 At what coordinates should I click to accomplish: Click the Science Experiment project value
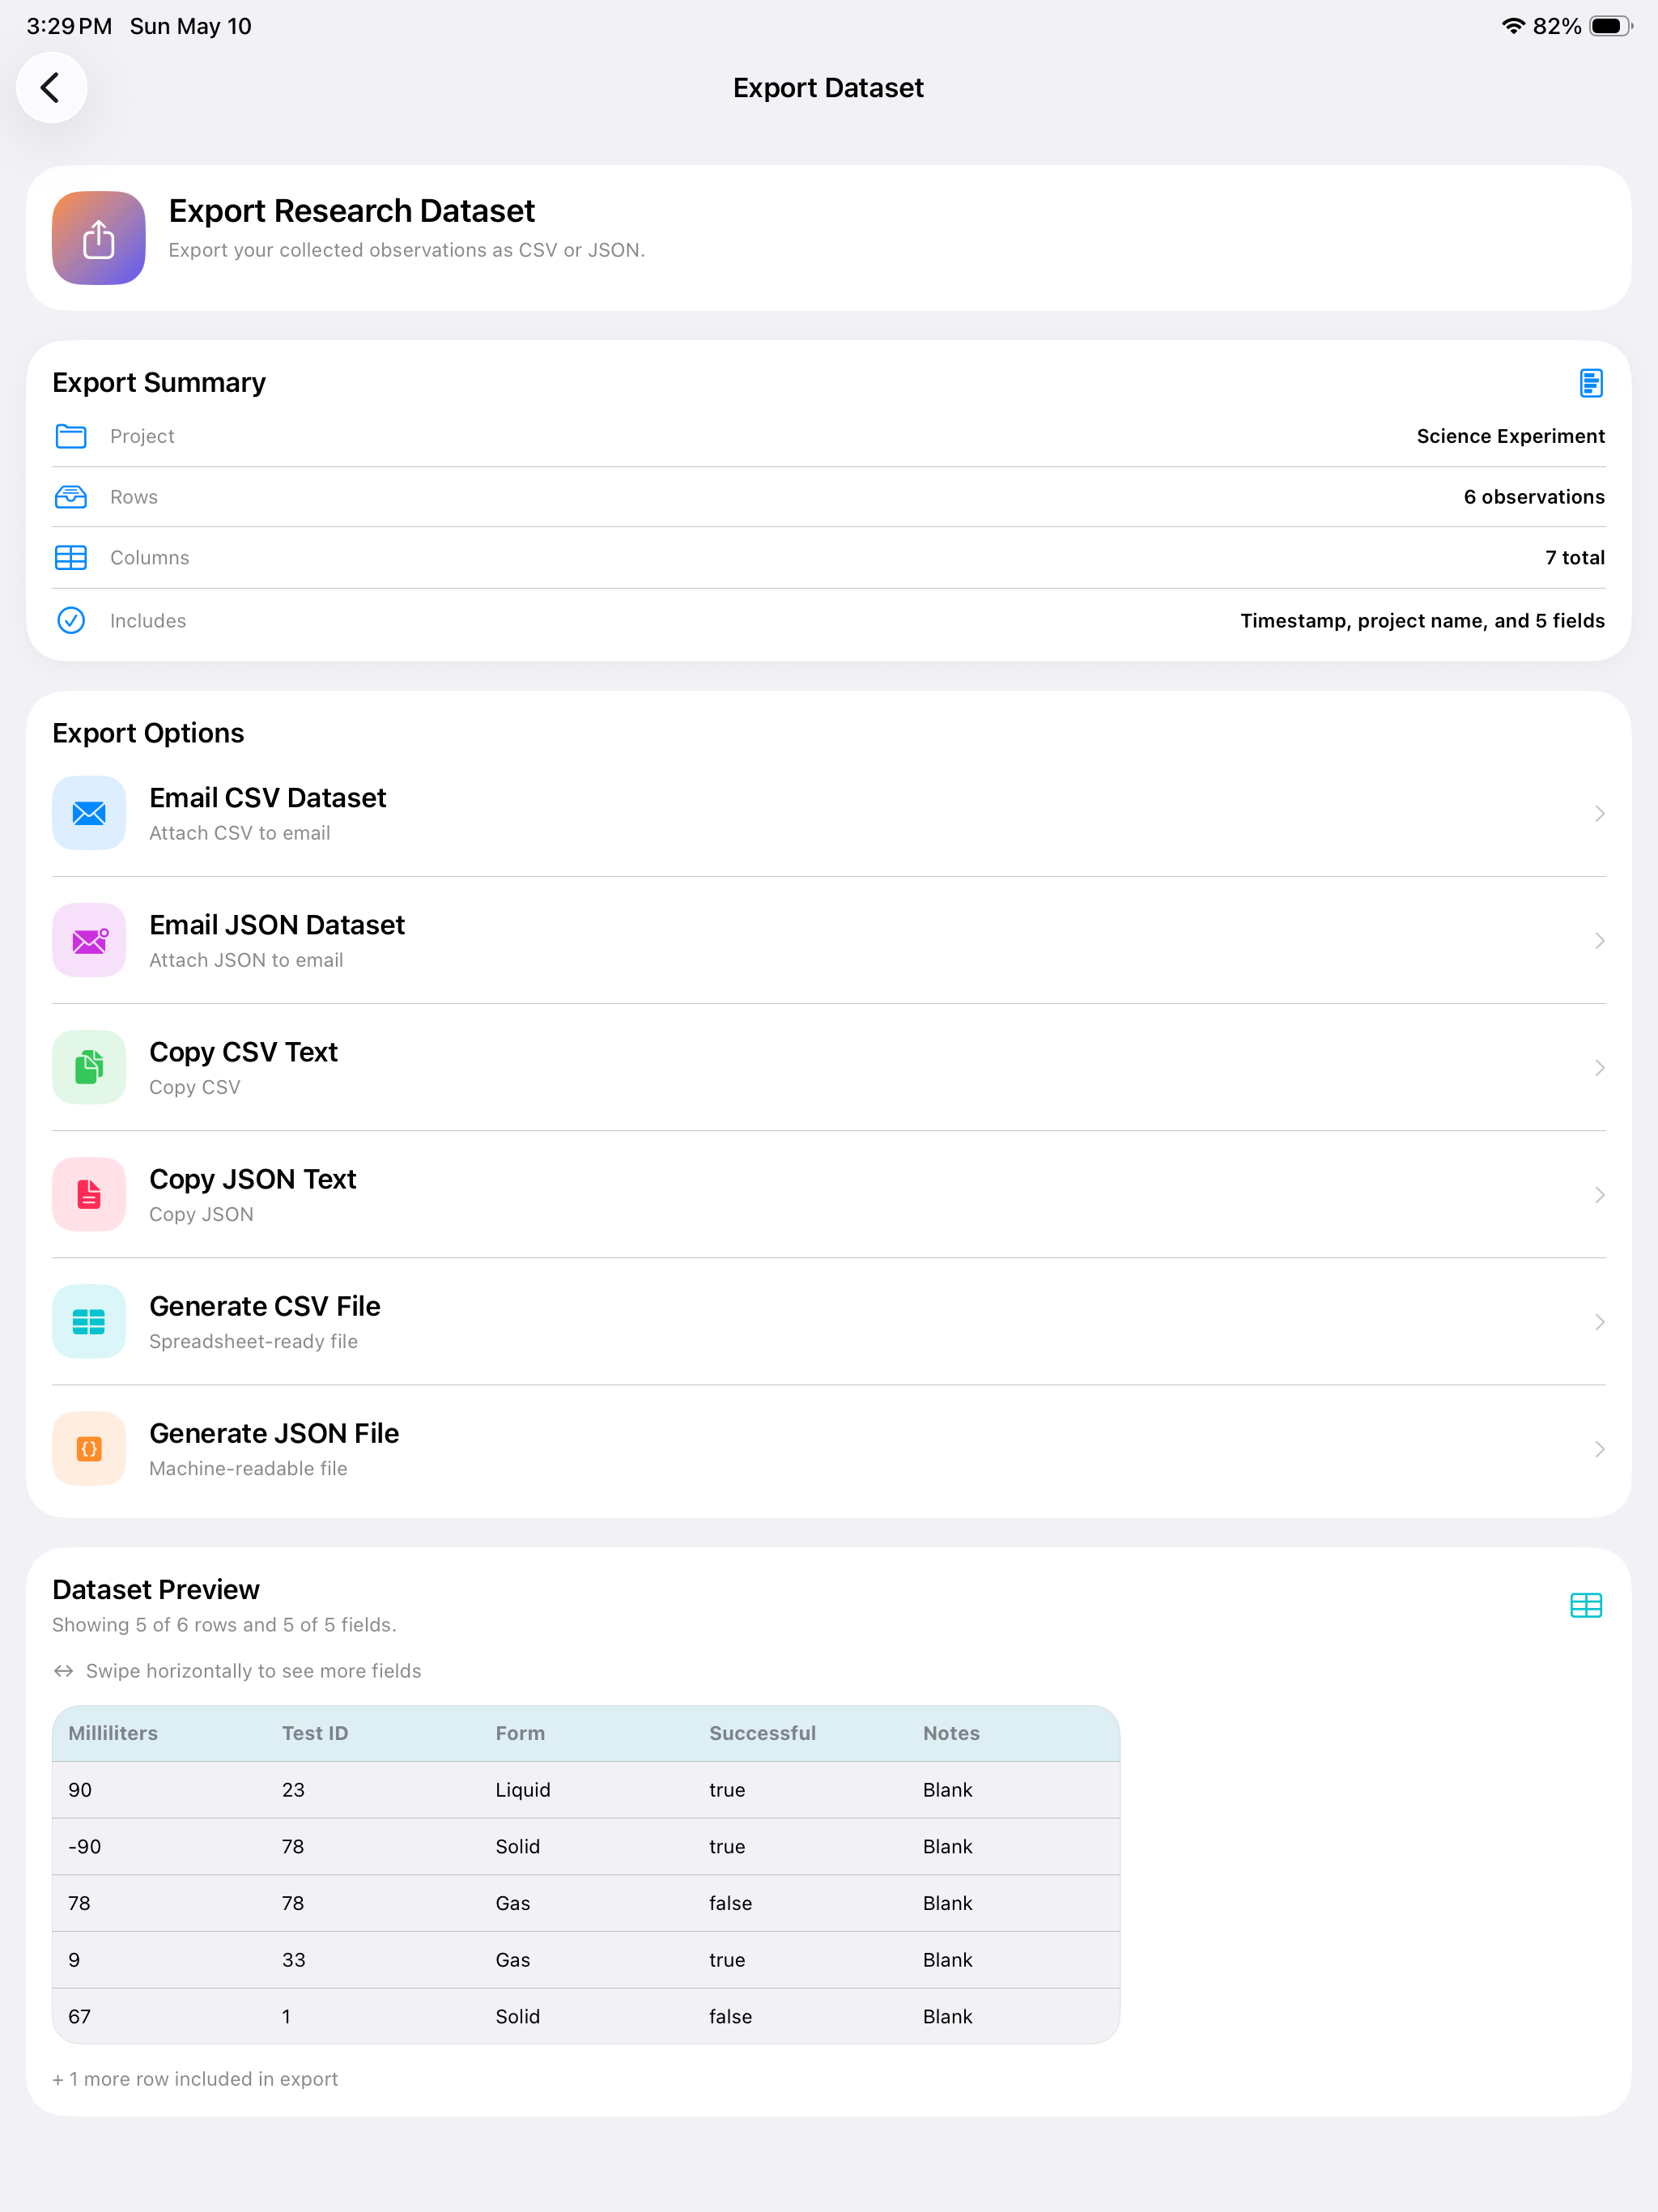(1510, 436)
